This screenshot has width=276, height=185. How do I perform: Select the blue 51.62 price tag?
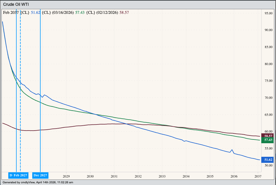tap(268, 160)
